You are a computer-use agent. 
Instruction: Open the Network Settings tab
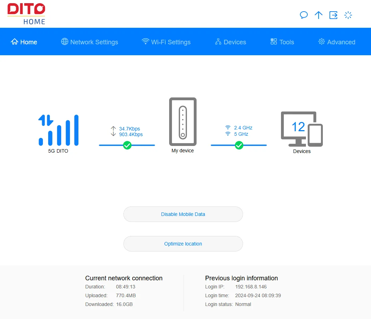click(x=89, y=42)
